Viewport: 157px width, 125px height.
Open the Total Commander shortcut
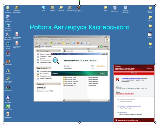click(8, 99)
